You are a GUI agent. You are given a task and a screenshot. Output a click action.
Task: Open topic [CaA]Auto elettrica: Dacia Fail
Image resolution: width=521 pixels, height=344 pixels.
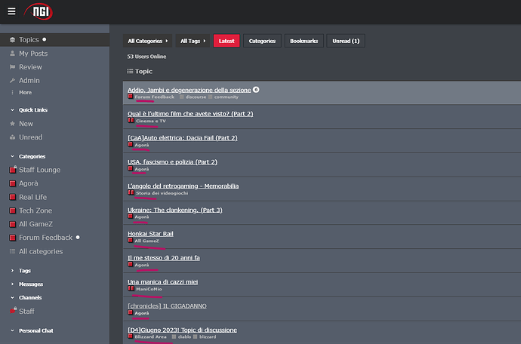(x=183, y=138)
